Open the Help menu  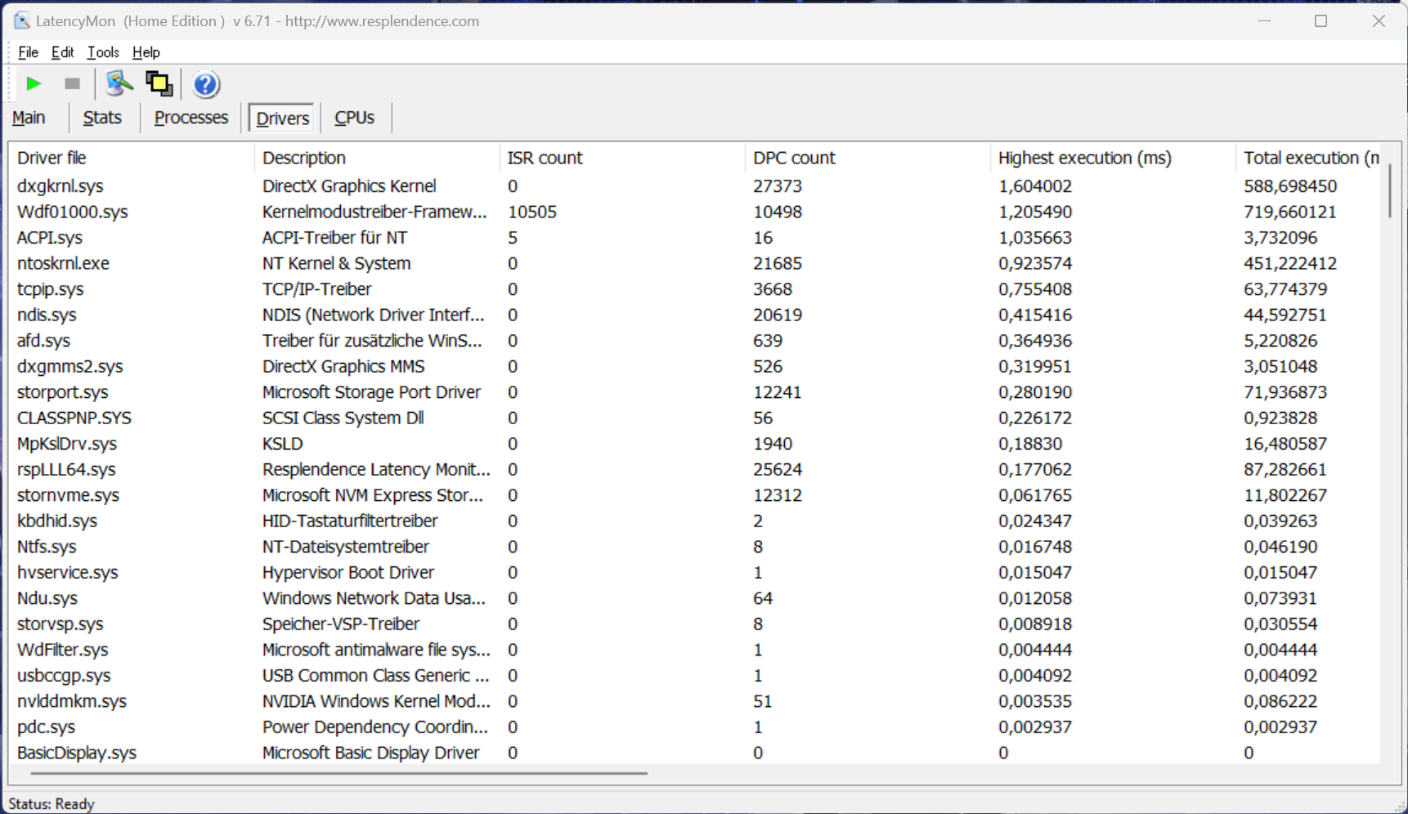tap(146, 52)
